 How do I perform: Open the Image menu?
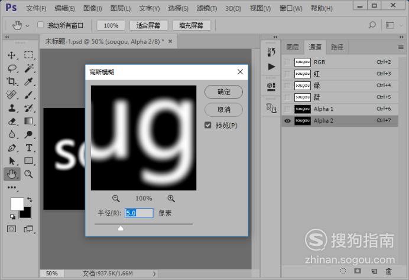tap(93, 8)
